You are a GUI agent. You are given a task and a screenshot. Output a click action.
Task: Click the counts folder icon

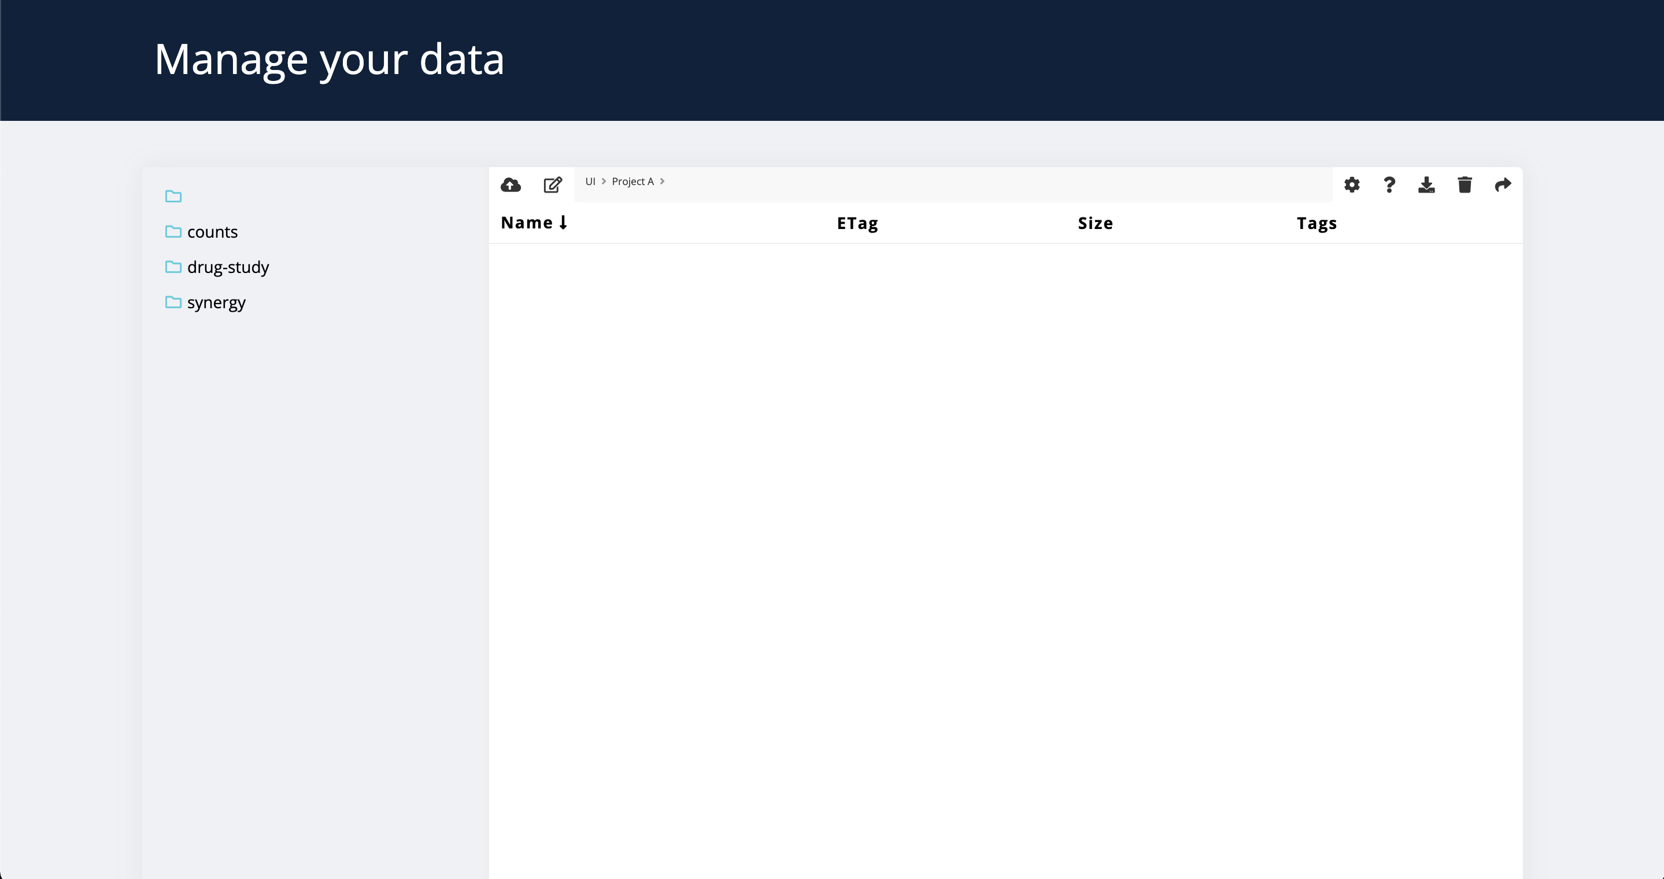[x=173, y=231]
